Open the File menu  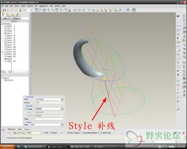(3, 6)
